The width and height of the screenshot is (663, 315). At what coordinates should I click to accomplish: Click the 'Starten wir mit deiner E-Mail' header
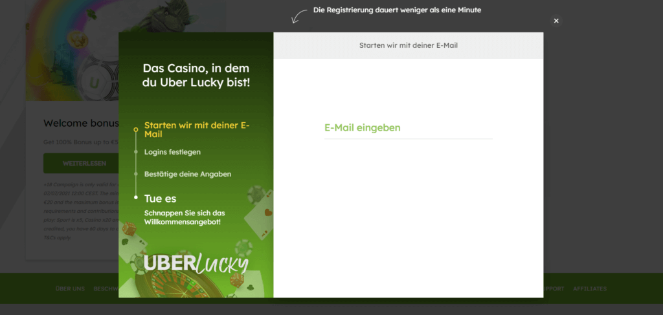409,45
